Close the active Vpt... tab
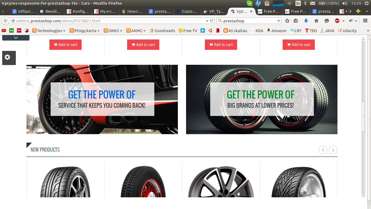Viewport: 371px width, 209px height. coord(251,11)
